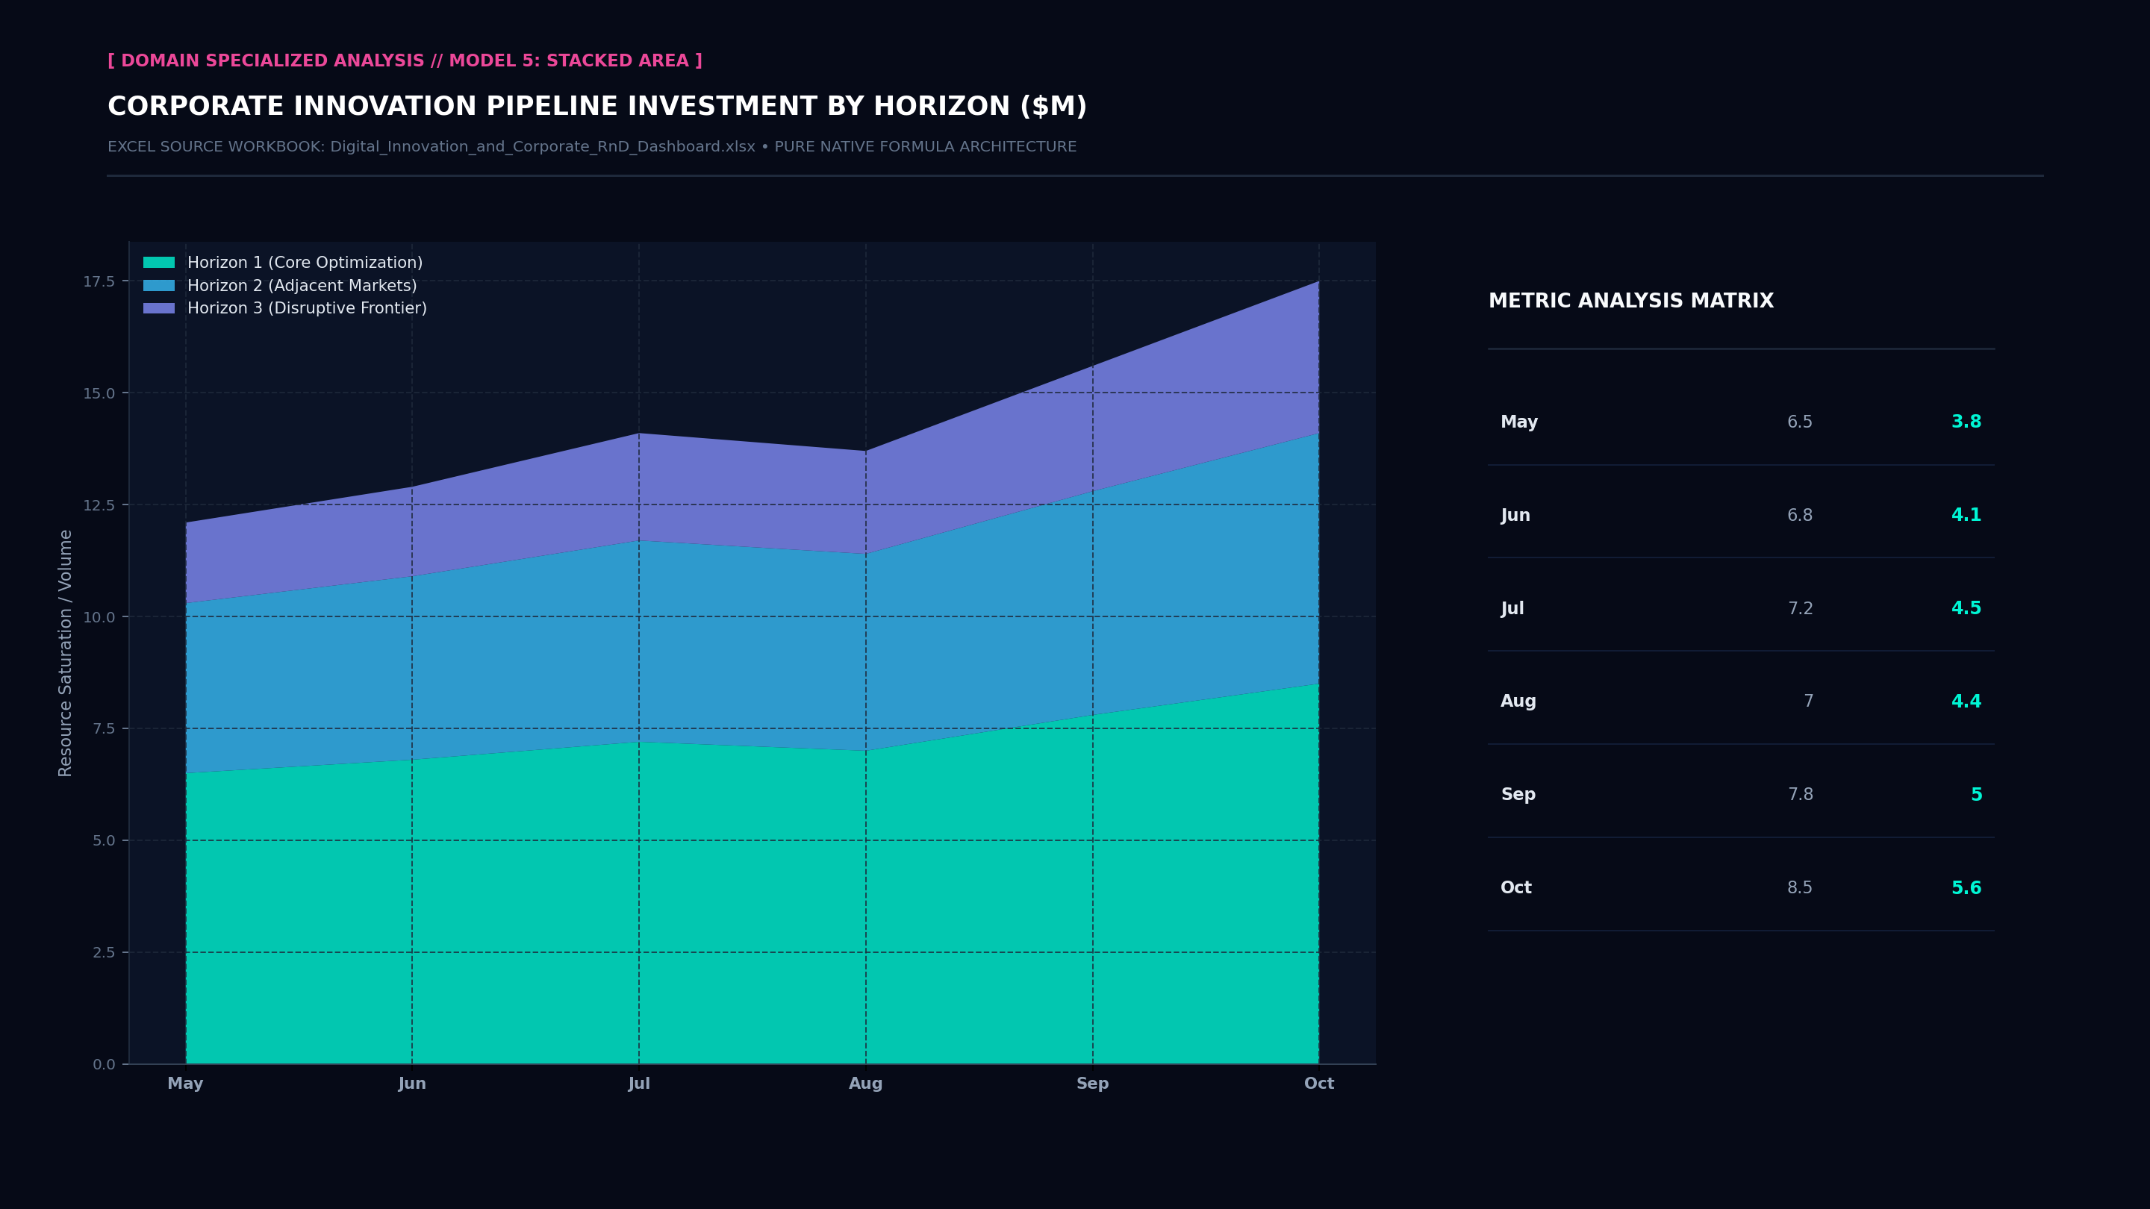
Task: Click the 17.5 y-axis tick label
Action: tap(99, 282)
